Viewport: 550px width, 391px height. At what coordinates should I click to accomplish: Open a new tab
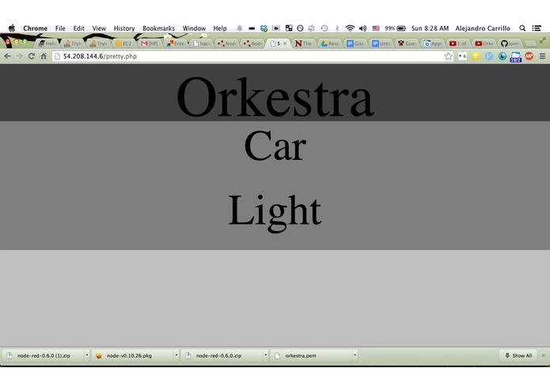[x=530, y=44]
